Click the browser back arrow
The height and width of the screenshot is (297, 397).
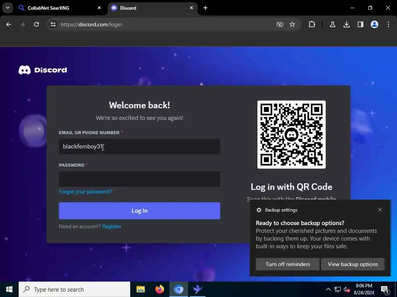(9, 24)
